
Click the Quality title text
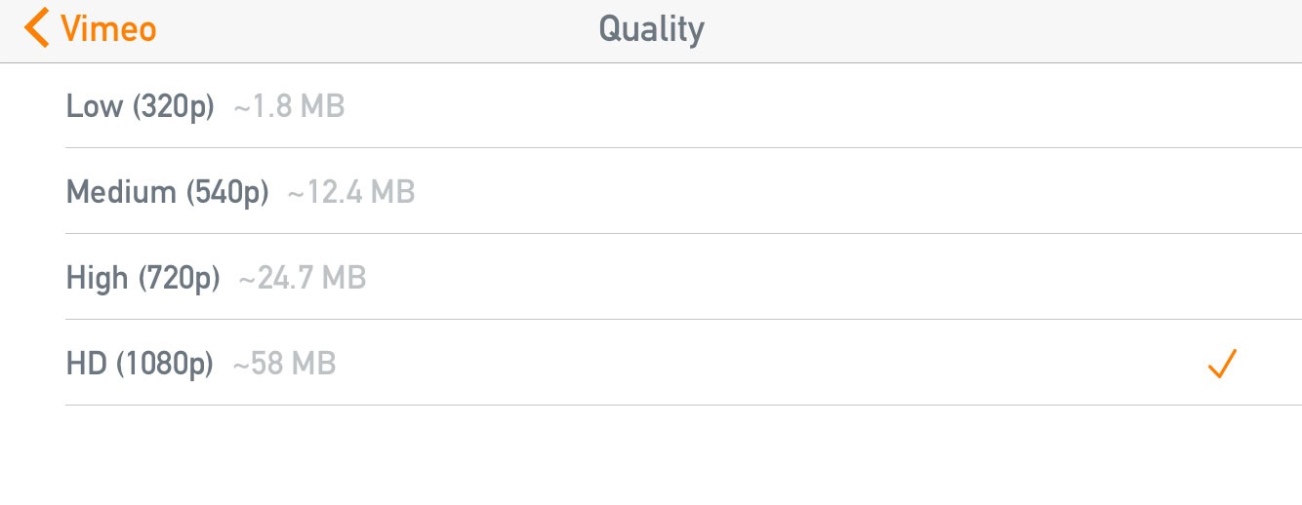pyautogui.click(x=651, y=29)
